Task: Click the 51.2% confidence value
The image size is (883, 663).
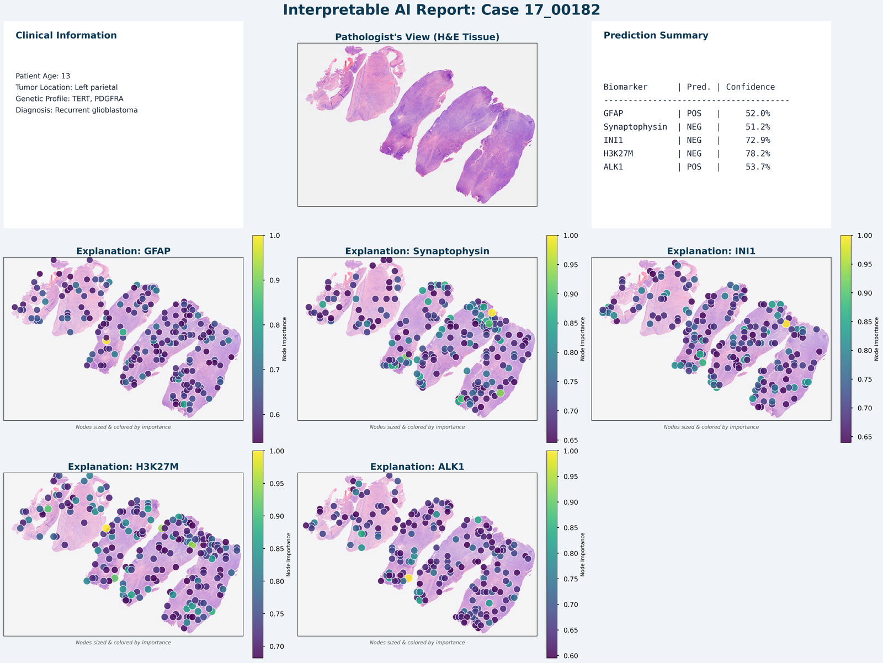Action: point(758,127)
